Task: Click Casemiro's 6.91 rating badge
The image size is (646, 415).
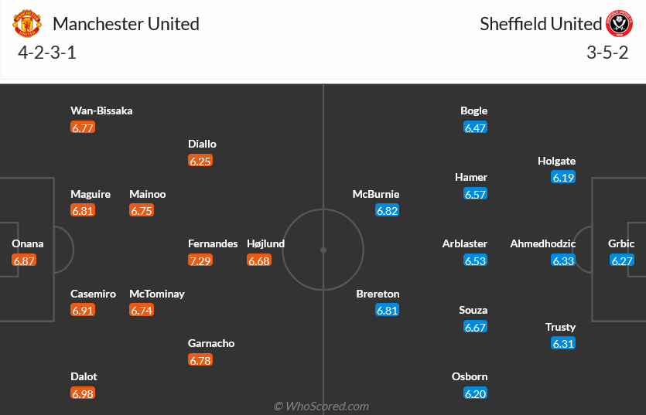Action: (83, 310)
